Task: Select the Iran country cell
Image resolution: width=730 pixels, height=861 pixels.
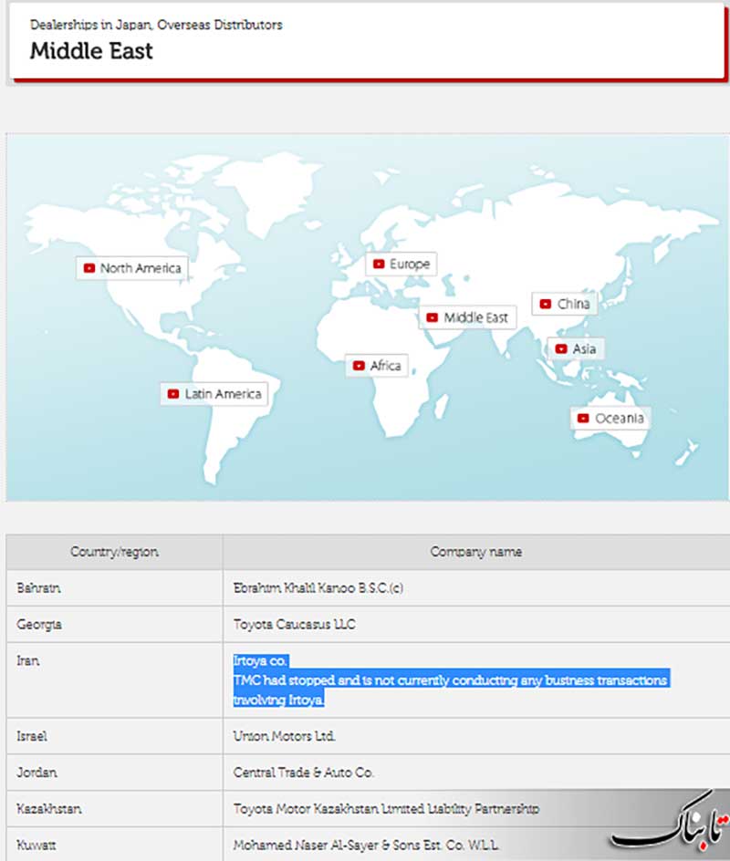Action: pyautogui.click(x=30, y=660)
